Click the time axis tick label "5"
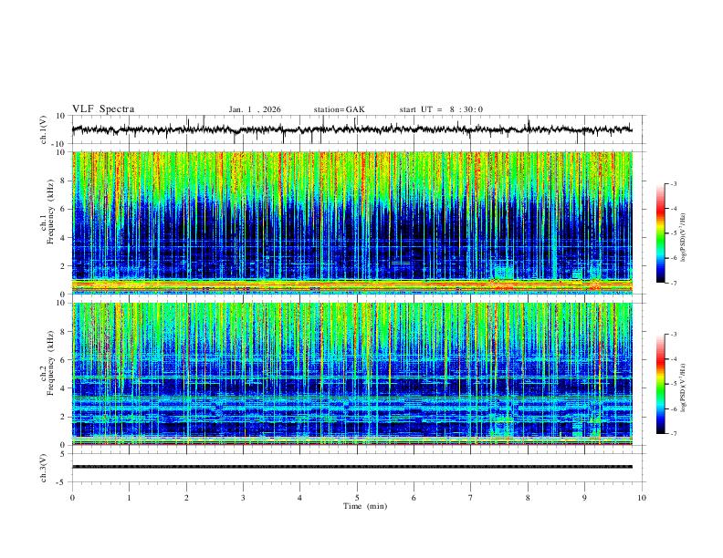The image size is (723, 558). pos(357,498)
